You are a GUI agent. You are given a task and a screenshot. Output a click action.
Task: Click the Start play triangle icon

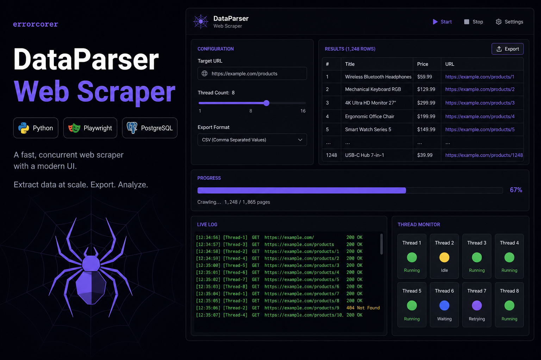(435, 22)
